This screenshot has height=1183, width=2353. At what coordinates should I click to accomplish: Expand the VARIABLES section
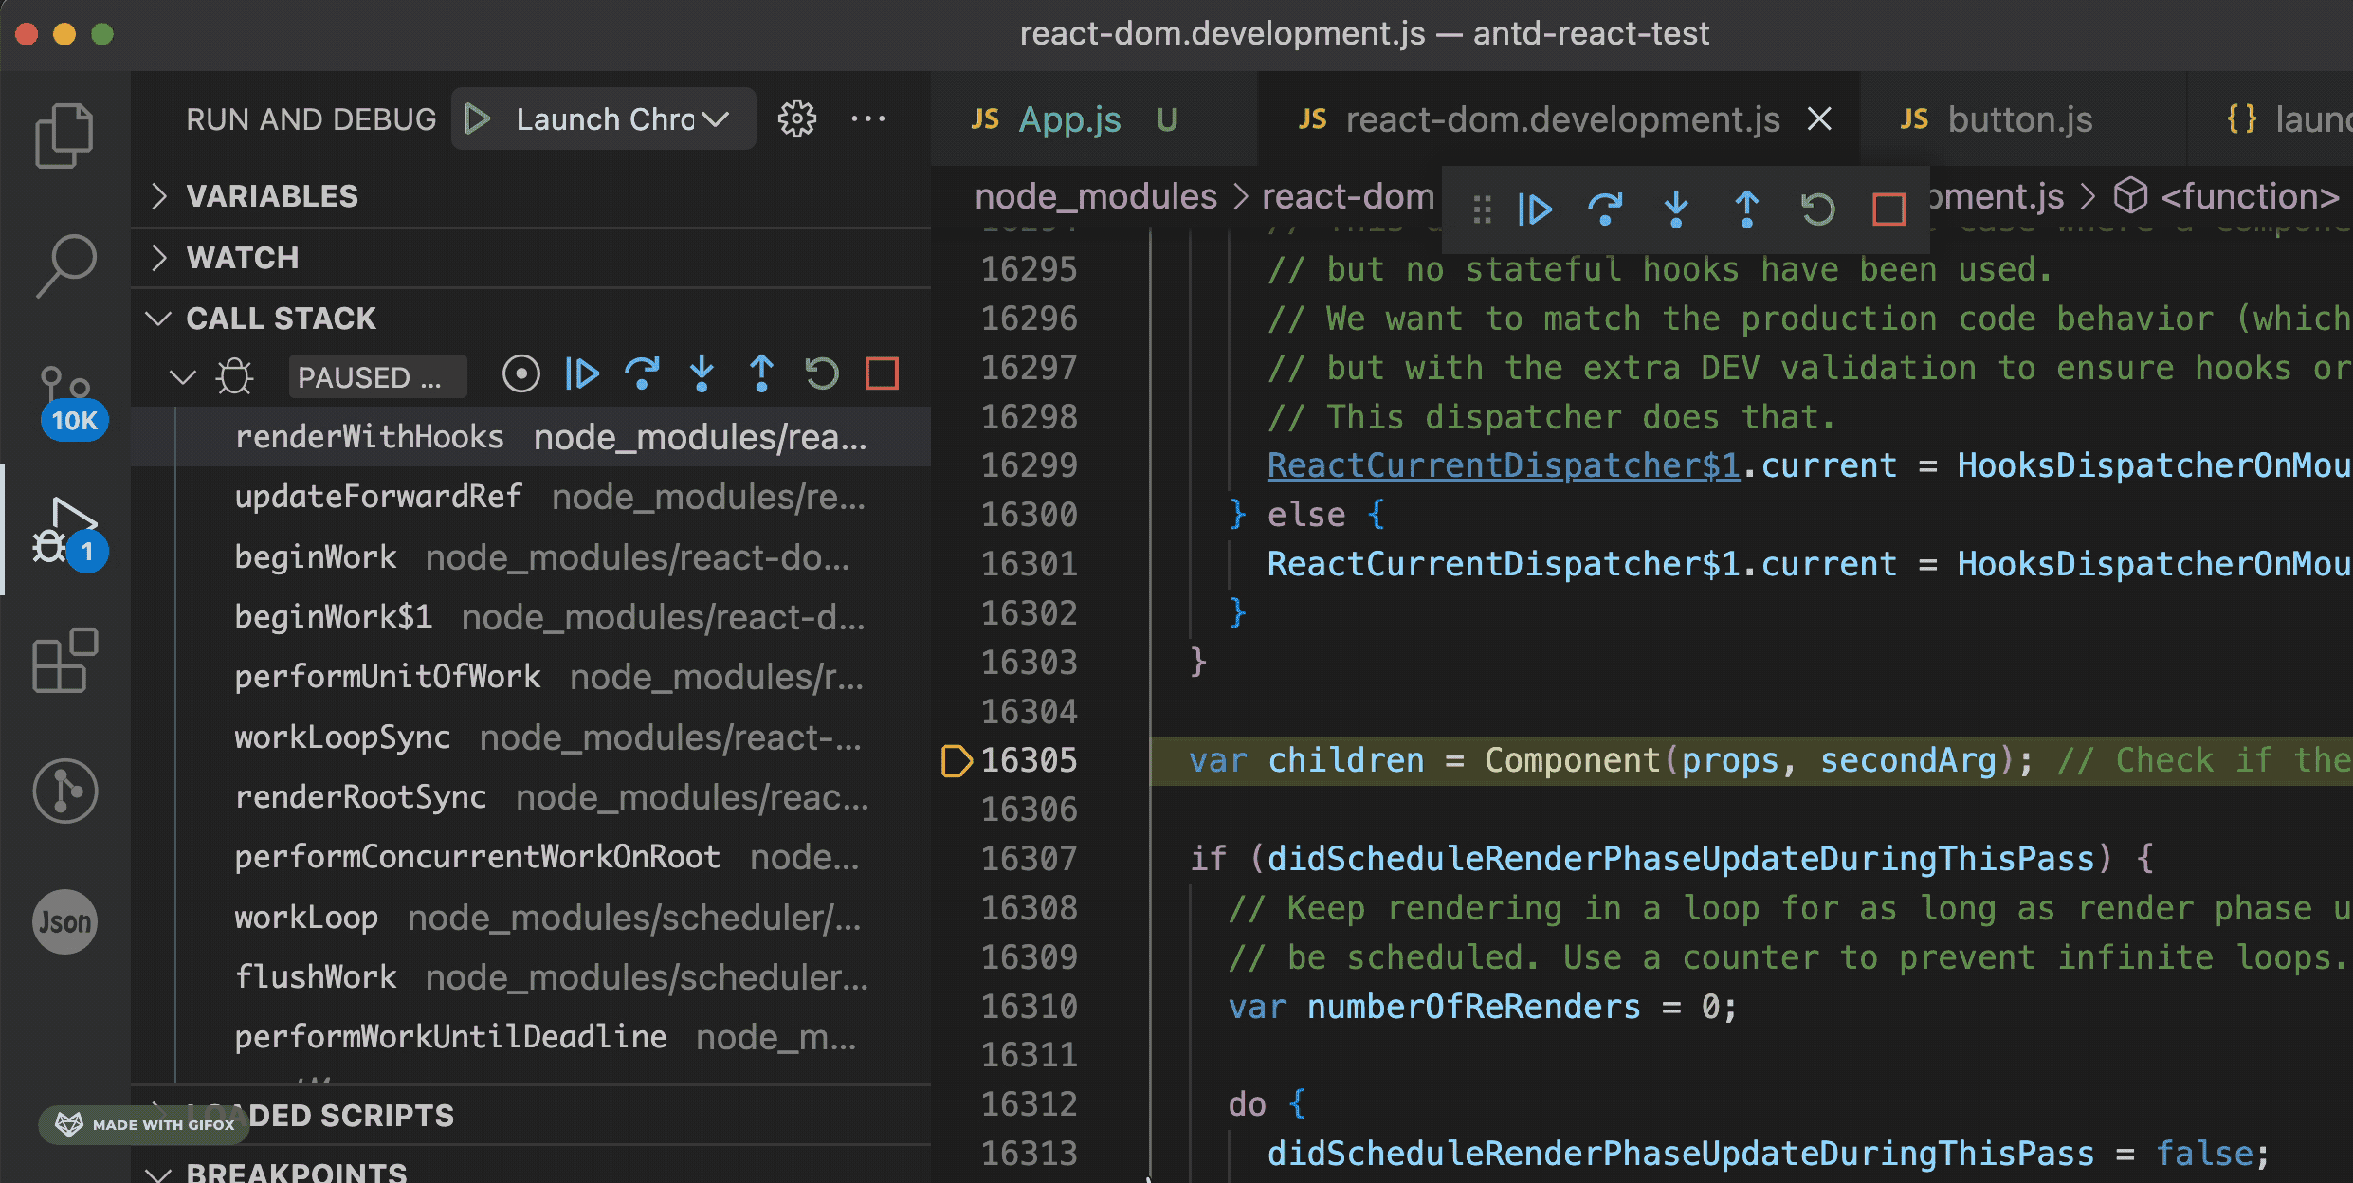[271, 196]
